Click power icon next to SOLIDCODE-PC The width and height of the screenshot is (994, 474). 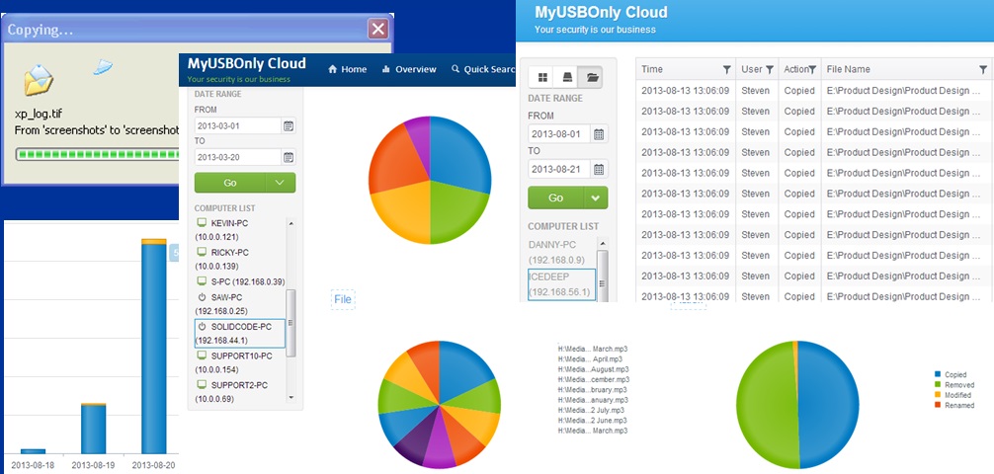coord(203,327)
